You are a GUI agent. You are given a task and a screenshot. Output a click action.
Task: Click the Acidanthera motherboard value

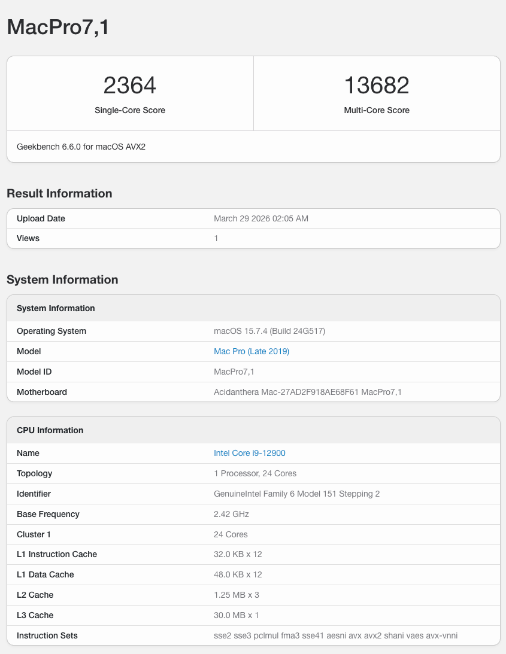point(308,392)
